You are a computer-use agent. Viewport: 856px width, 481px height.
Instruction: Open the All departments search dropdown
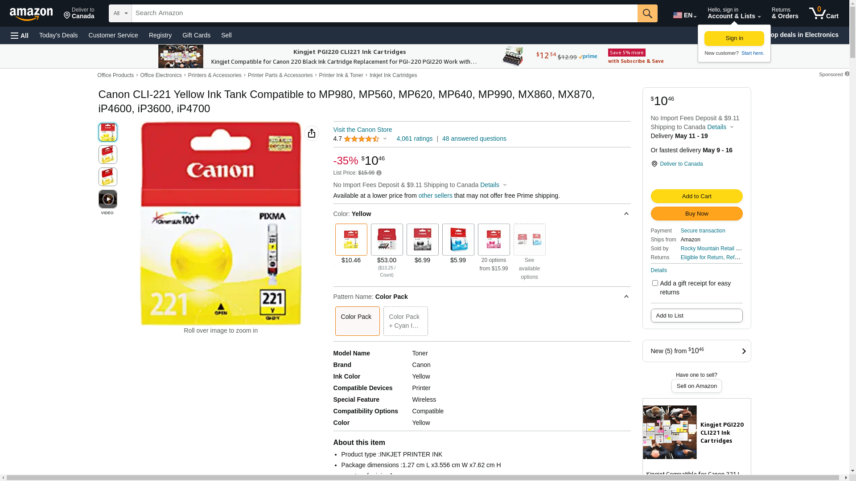tap(120, 13)
